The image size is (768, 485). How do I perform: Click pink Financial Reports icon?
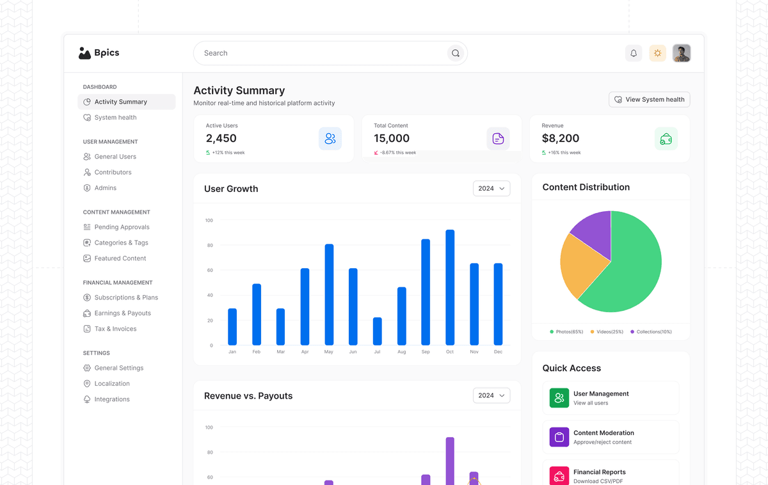coord(559,475)
